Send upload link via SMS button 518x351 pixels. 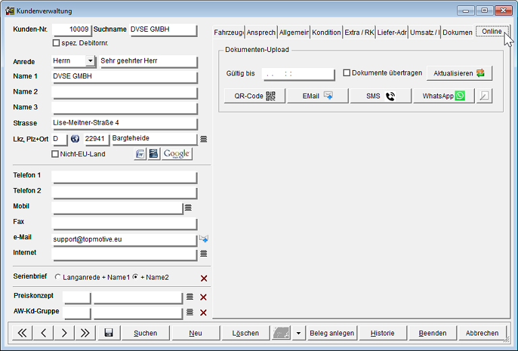(380, 96)
